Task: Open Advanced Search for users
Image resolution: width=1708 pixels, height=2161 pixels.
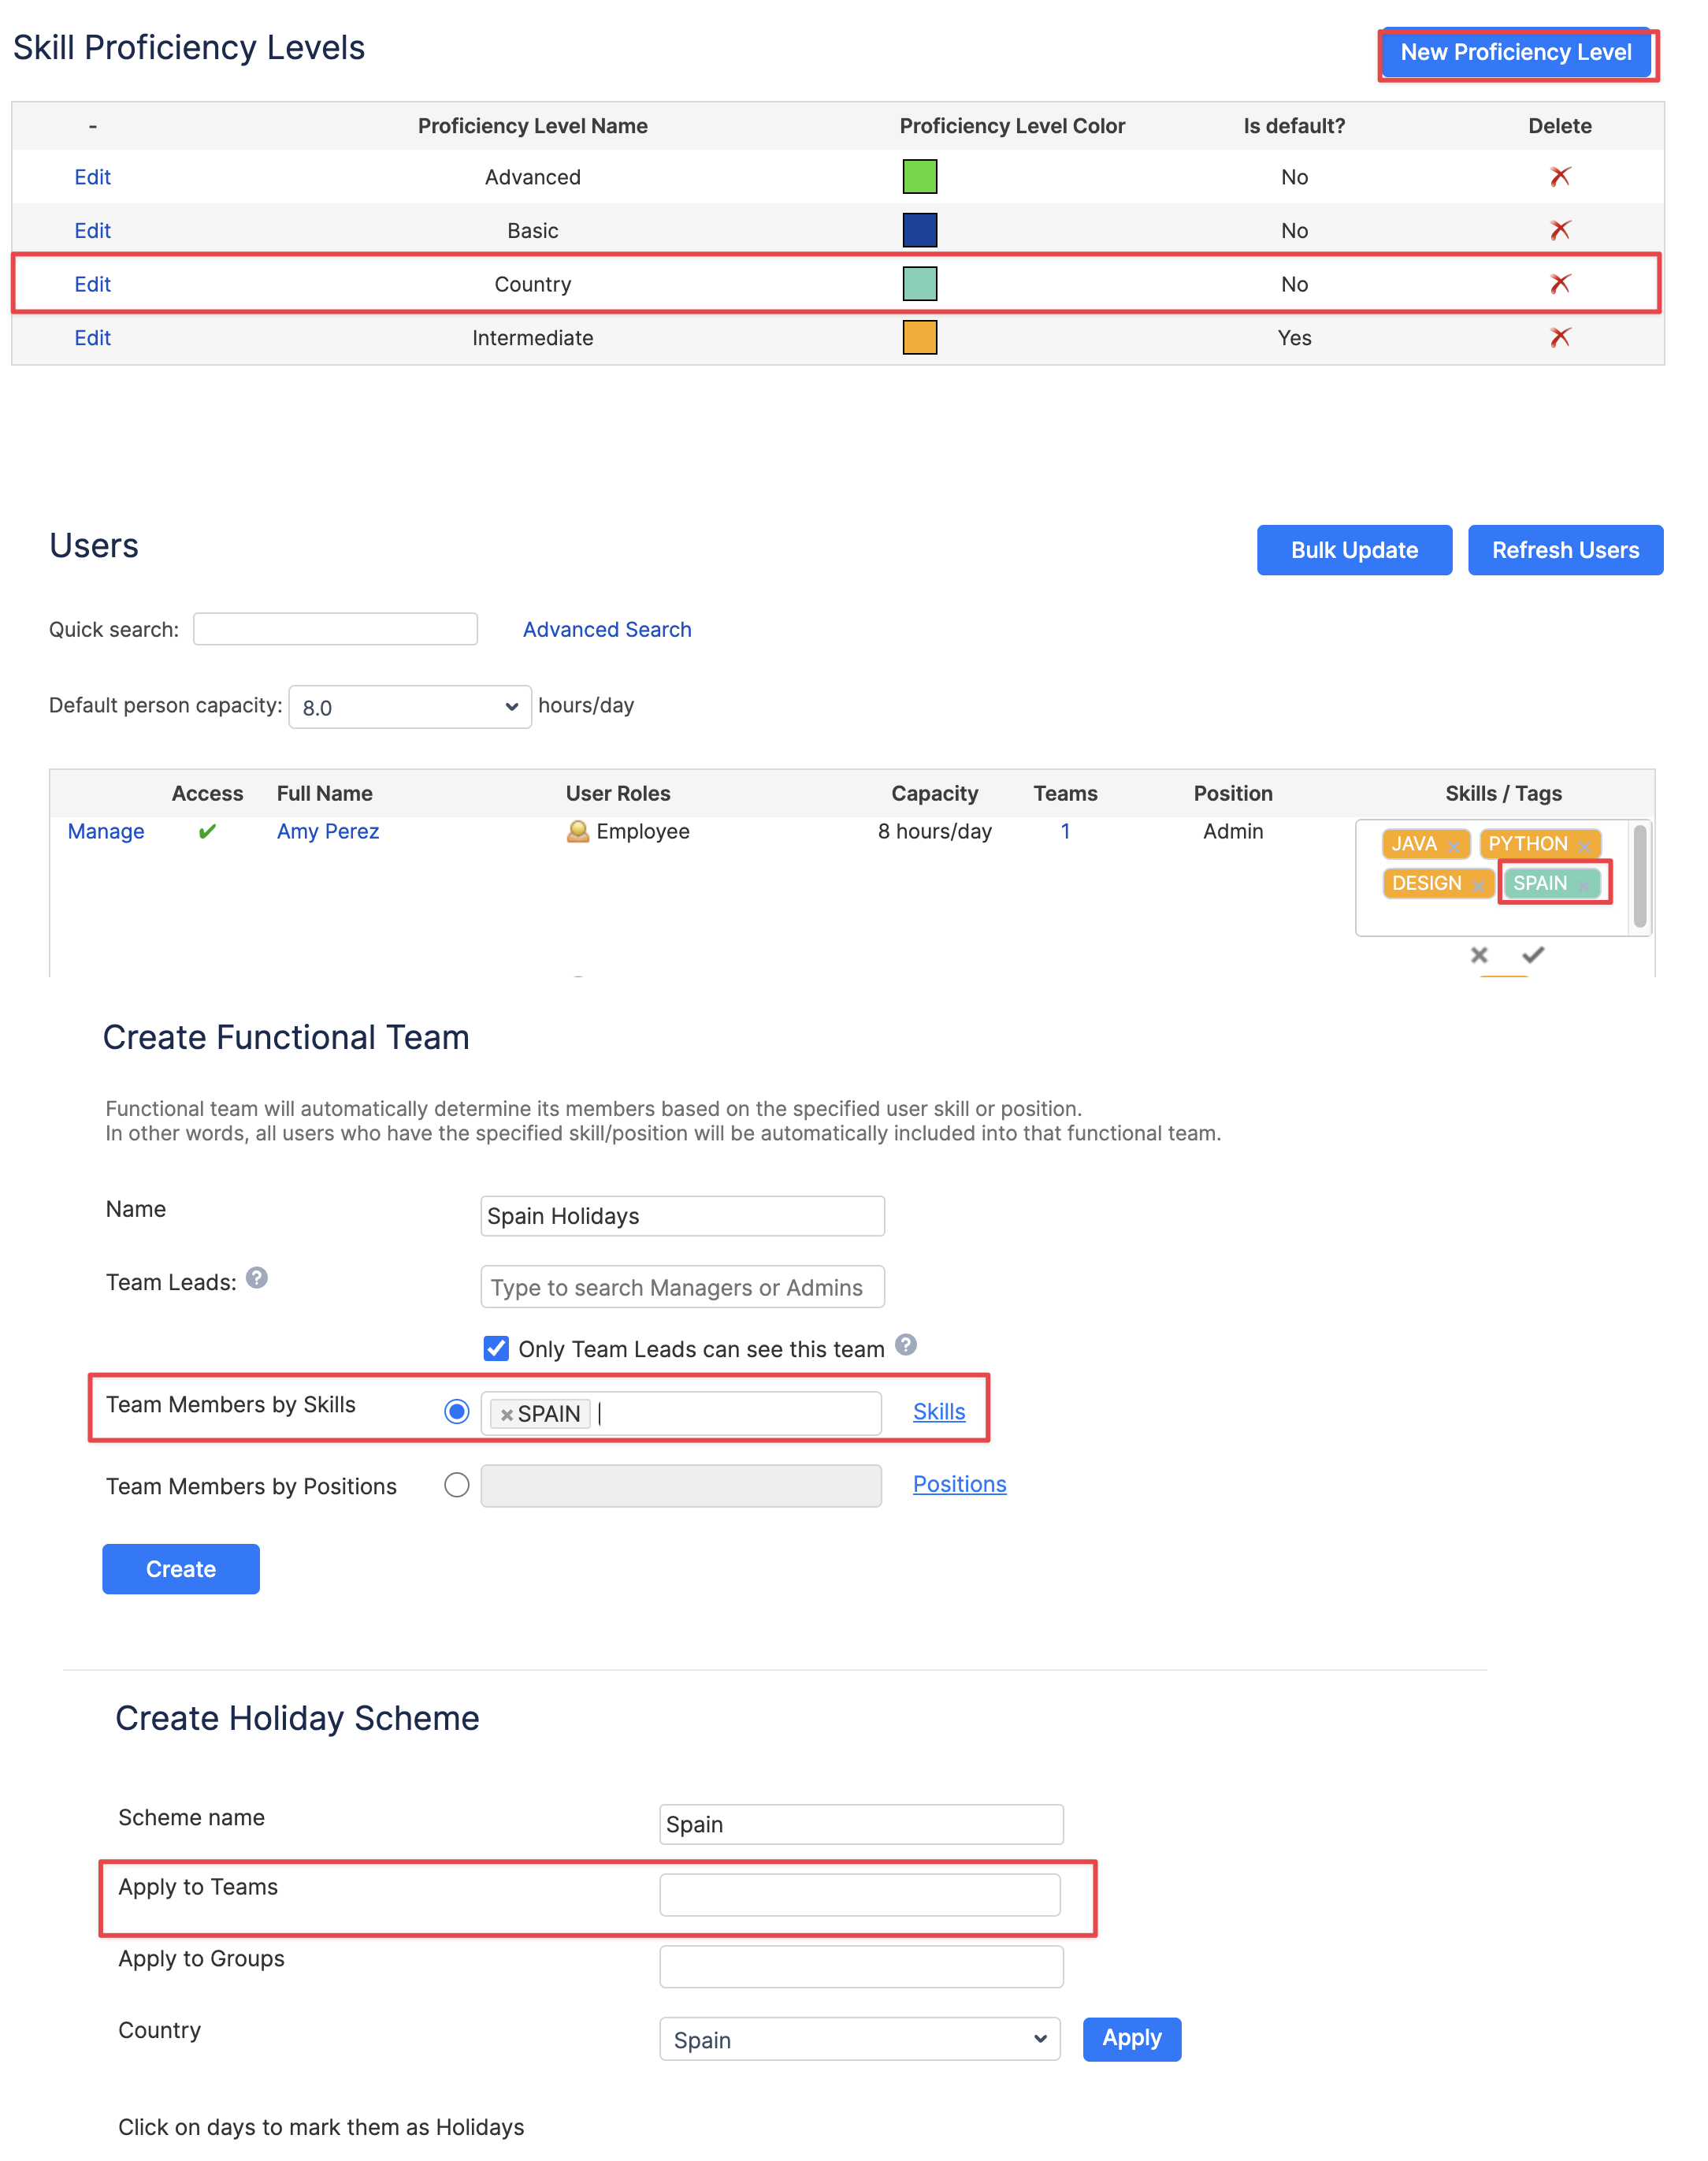Action: click(x=606, y=628)
